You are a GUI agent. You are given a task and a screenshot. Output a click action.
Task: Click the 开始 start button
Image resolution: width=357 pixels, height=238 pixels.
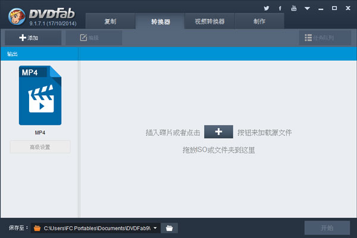click(327, 228)
